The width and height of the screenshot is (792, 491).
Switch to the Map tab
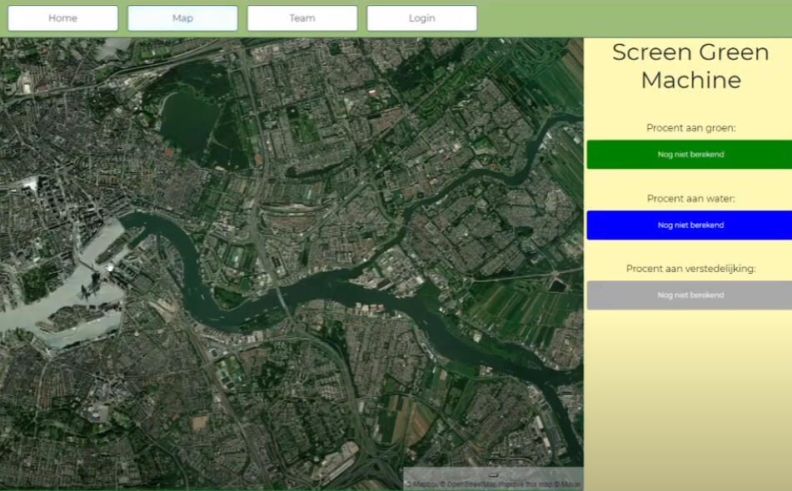(182, 18)
